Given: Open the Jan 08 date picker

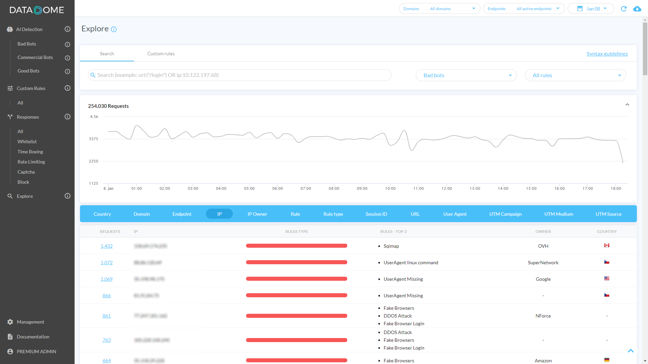Looking at the screenshot, I should pos(591,9).
